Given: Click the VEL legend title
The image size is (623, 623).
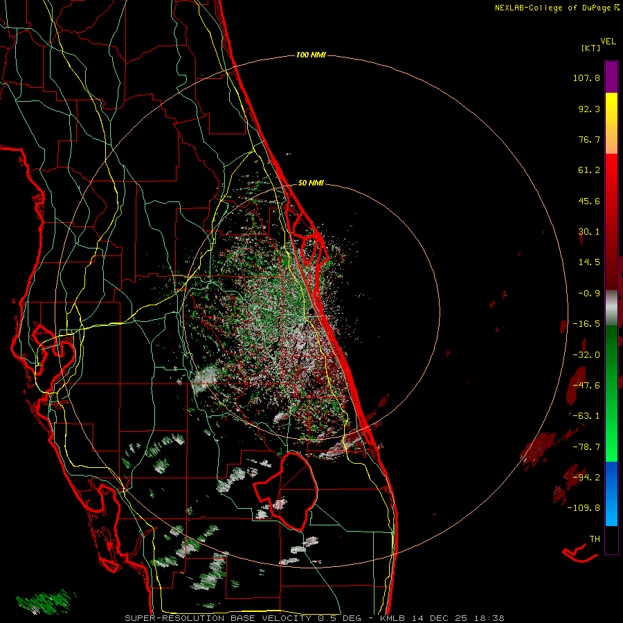Looking at the screenshot, I should pyautogui.click(x=608, y=42).
